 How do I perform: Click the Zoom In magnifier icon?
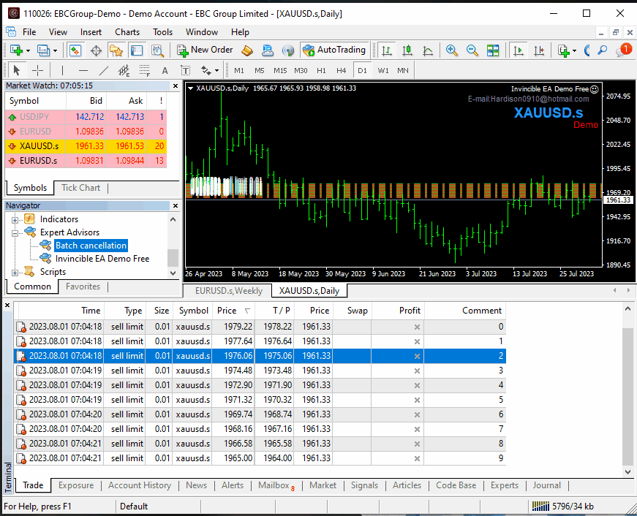[x=452, y=50]
